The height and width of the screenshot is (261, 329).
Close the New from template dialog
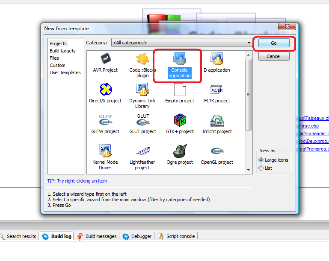(x=287, y=26)
